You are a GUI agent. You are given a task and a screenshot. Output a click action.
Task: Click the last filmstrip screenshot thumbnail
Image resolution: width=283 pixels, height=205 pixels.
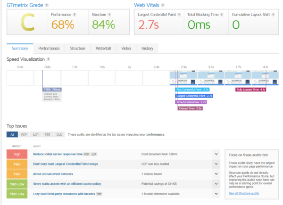[265, 77]
